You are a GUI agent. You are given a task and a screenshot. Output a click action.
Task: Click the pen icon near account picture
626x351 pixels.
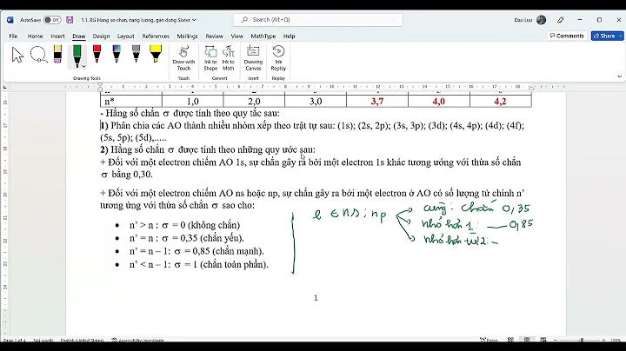561,19
